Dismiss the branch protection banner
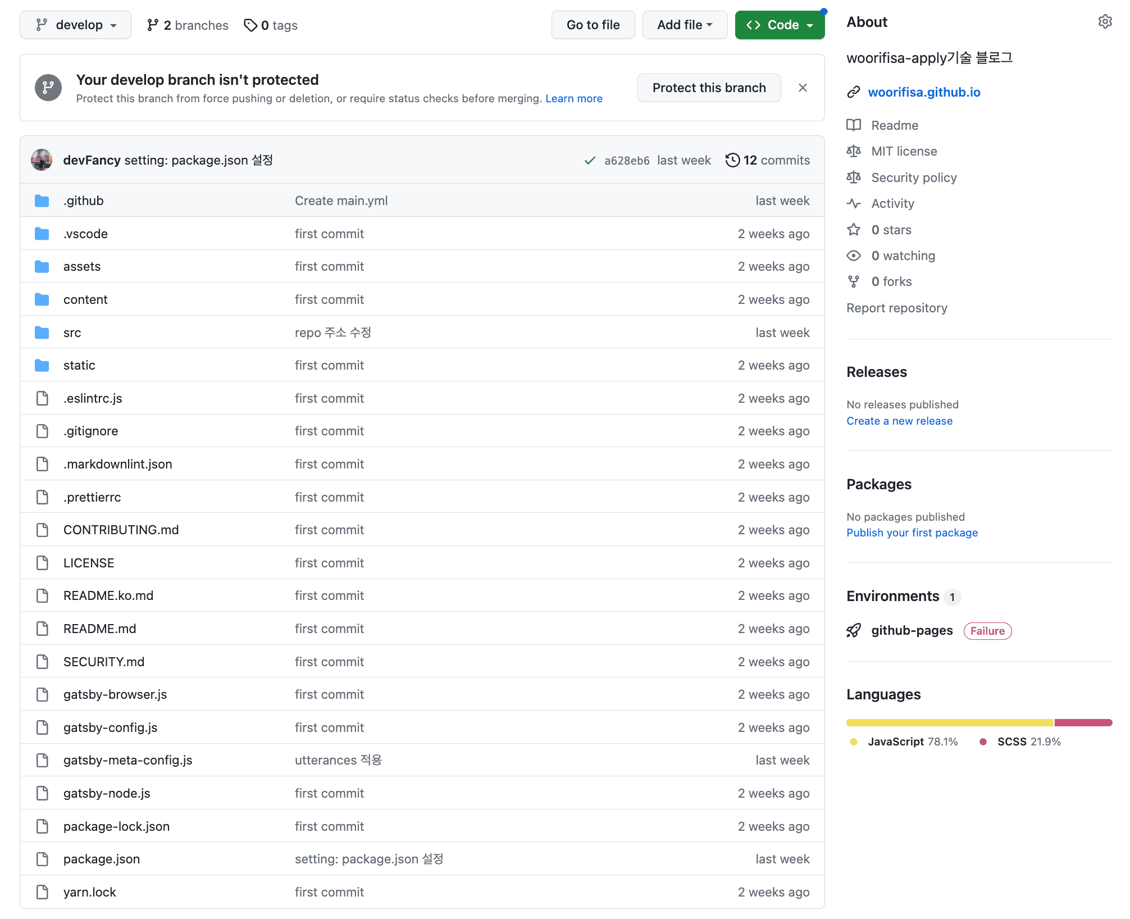Image resolution: width=1130 pixels, height=919 pixels. point(803,88)
